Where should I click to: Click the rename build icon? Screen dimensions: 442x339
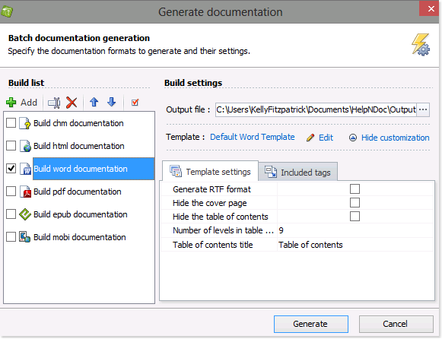click(54, 103)
